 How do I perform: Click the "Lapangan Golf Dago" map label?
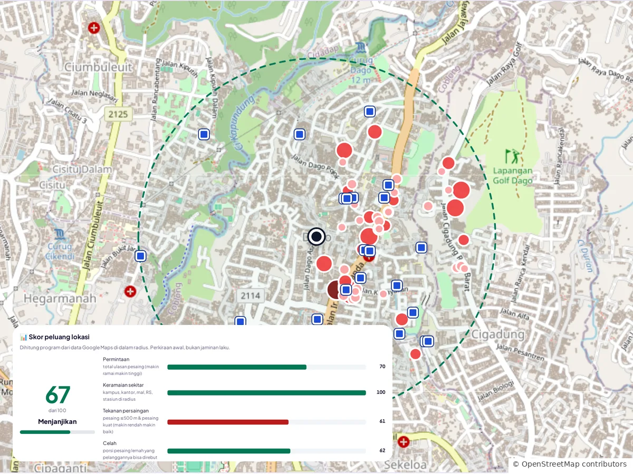point(513,176)
